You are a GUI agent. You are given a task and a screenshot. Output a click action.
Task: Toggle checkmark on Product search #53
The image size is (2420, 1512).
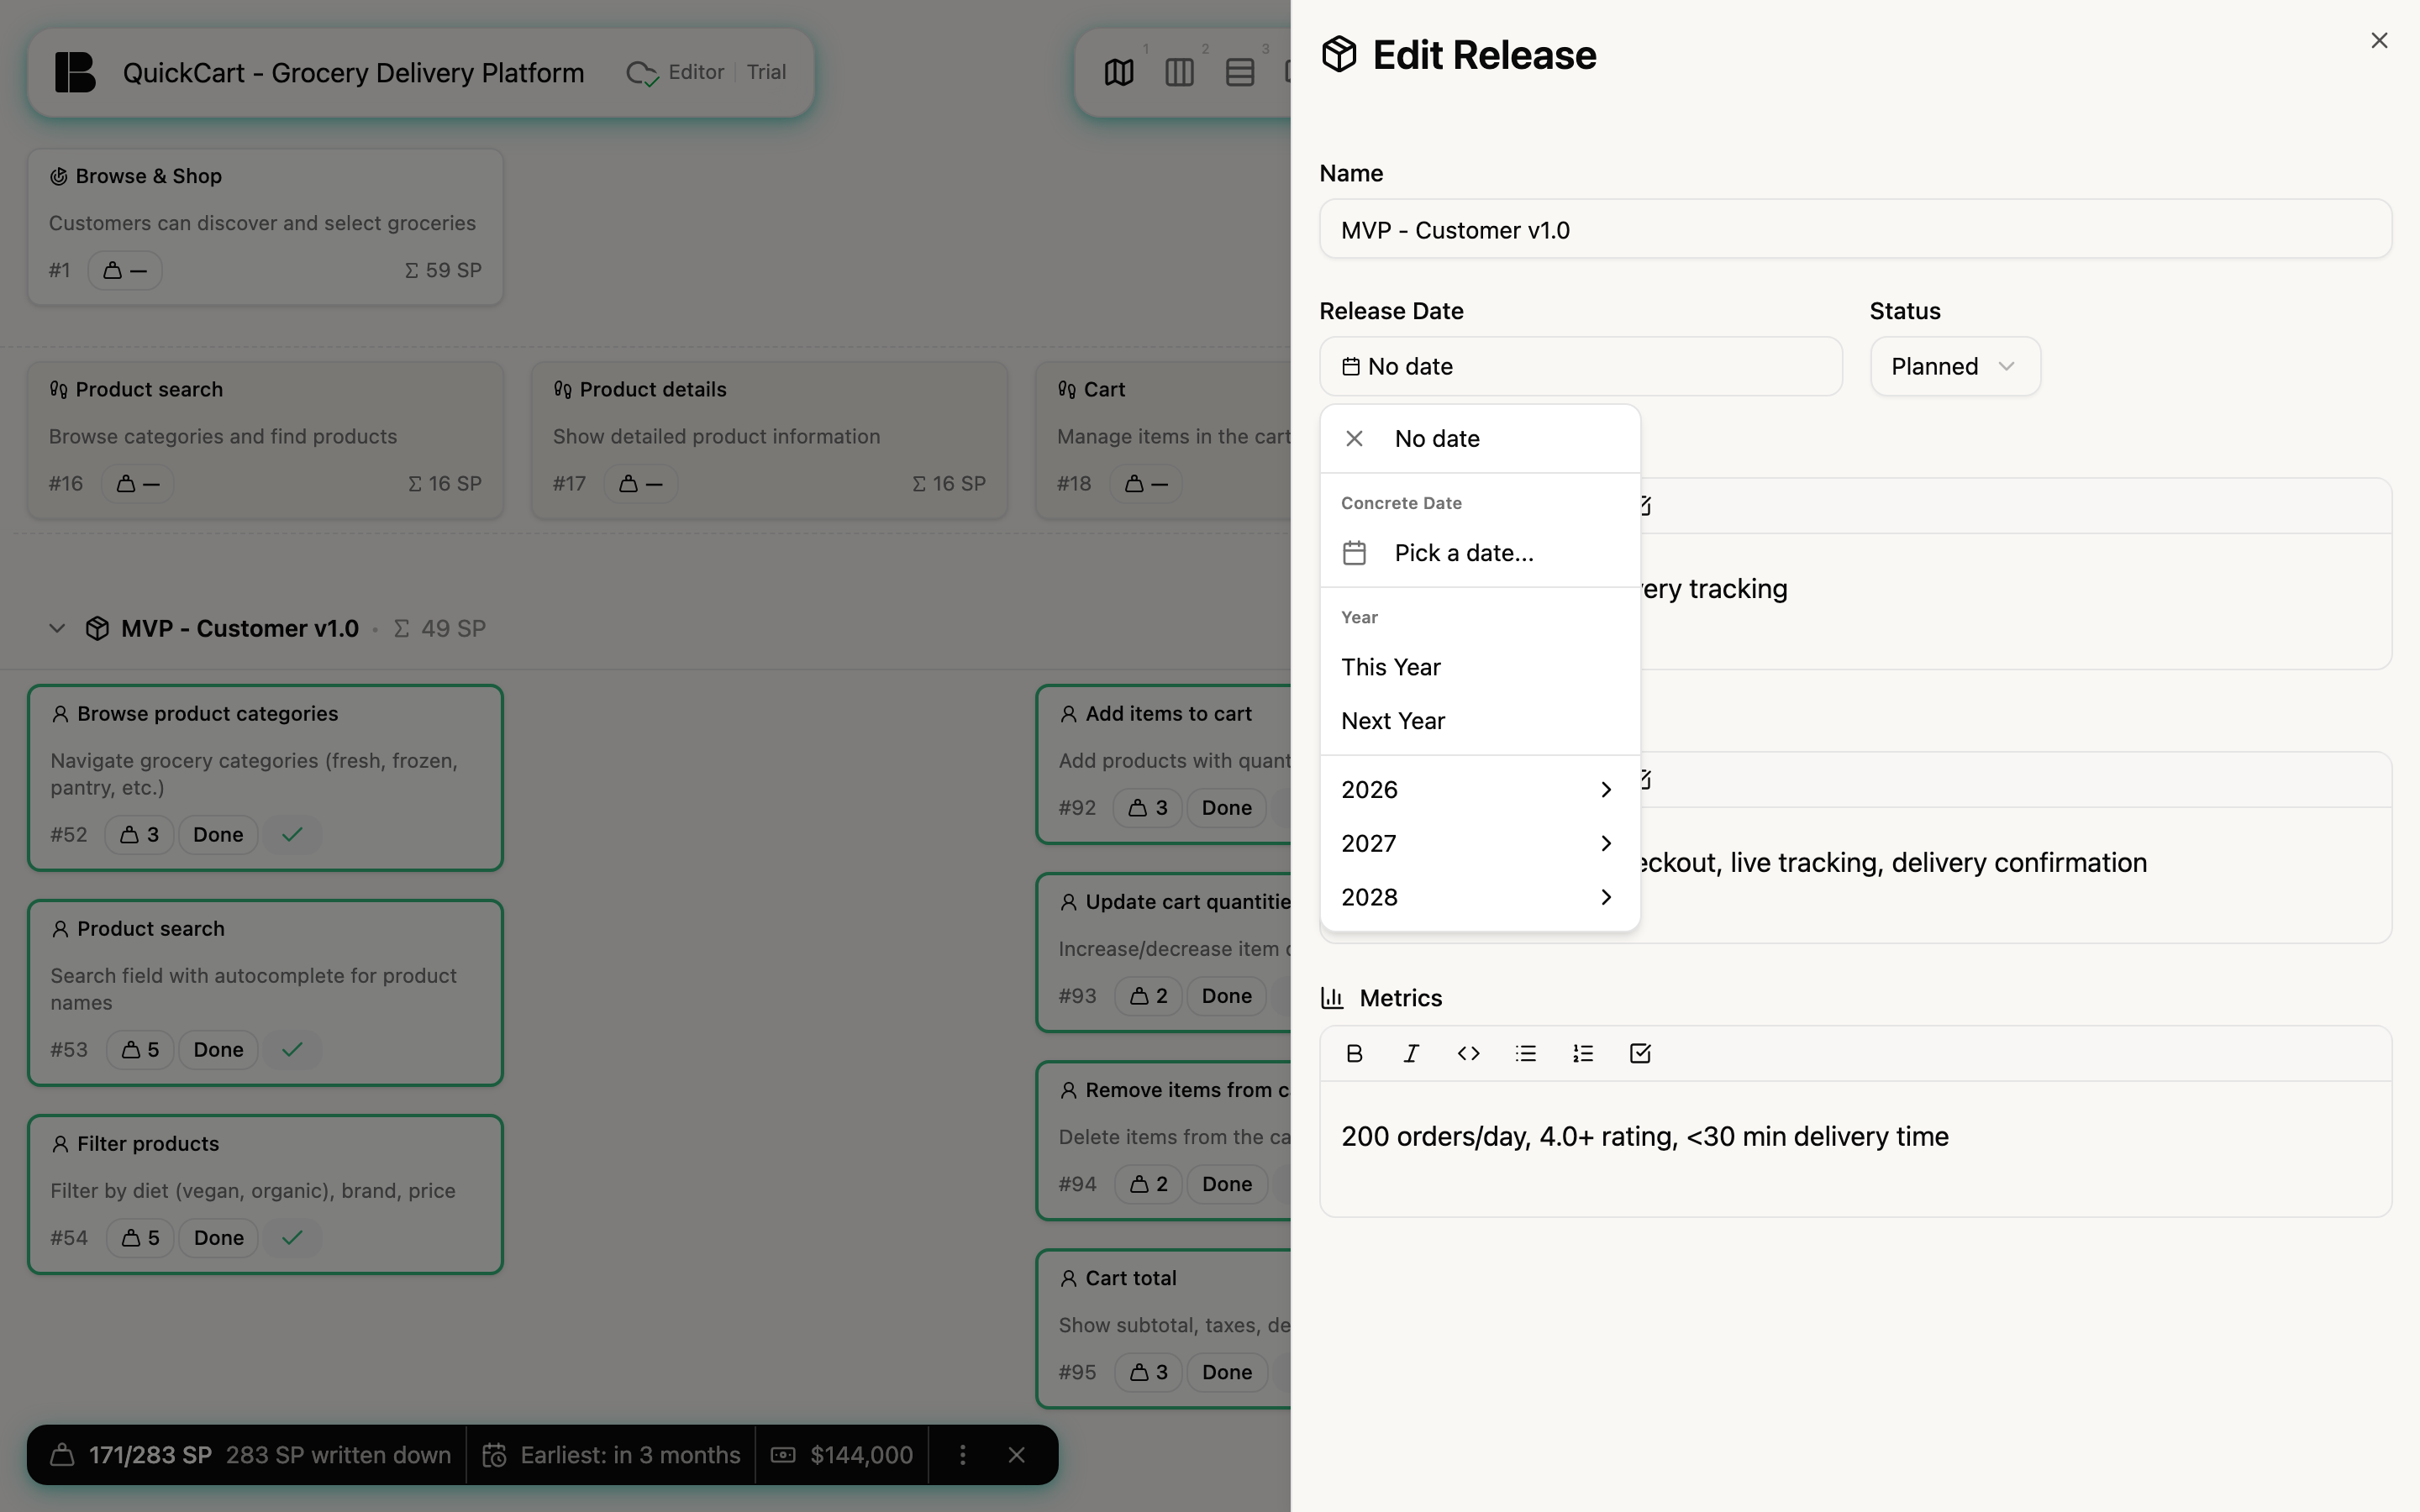coord(292,1049)
